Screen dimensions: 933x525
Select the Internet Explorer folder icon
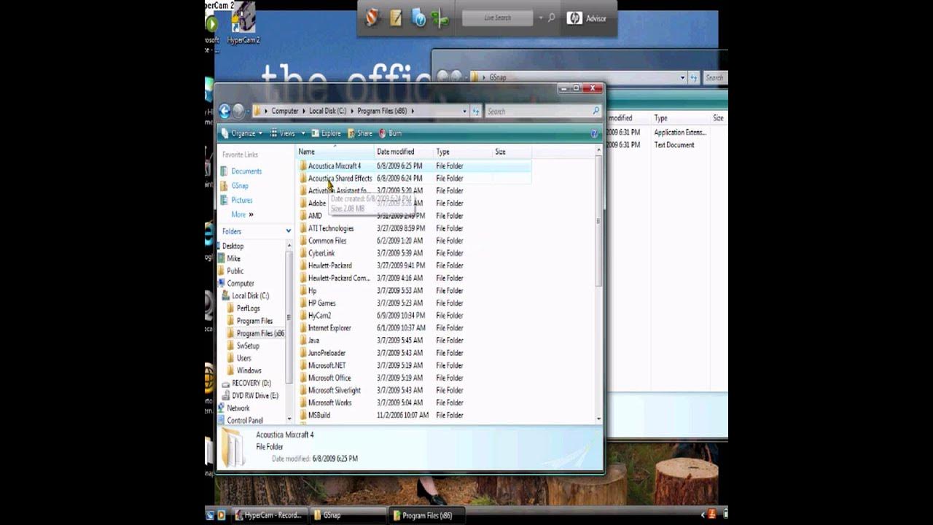pos(303,328)
